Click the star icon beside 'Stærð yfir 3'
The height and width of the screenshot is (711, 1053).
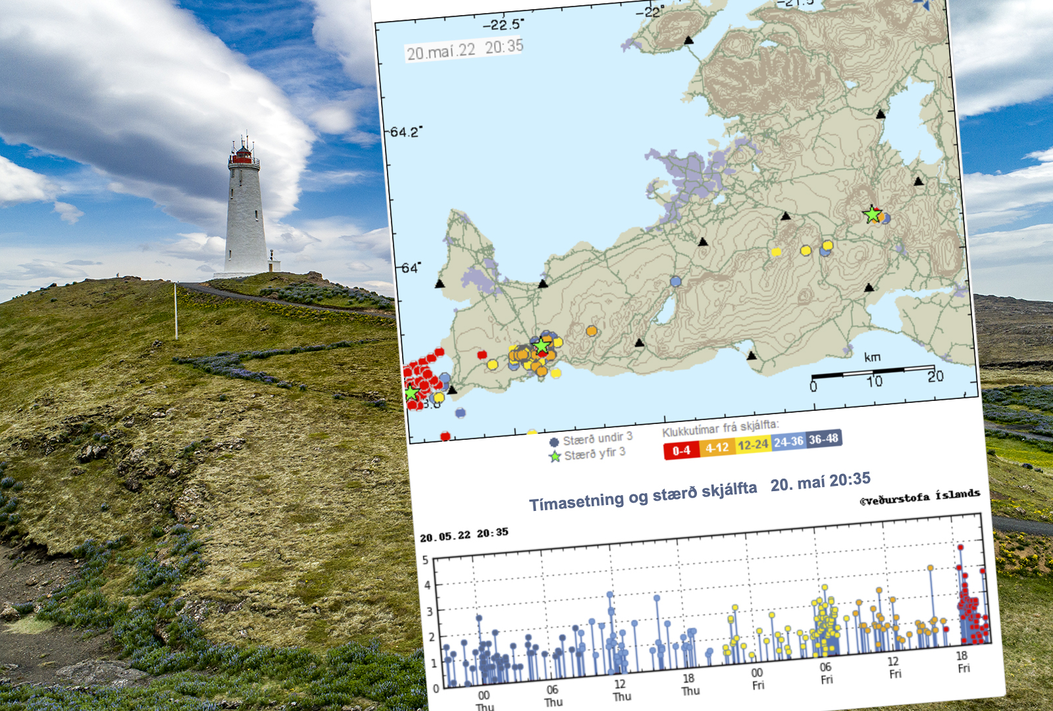coord(555,456)
